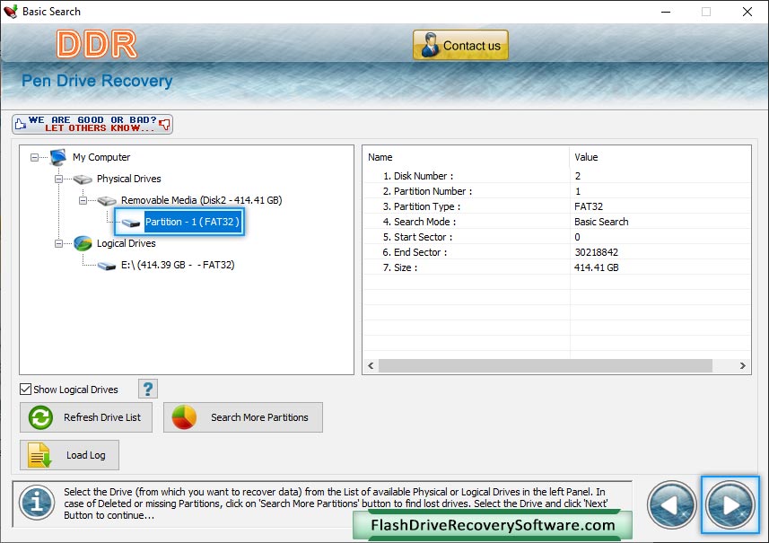Click the E:\ drive icon

pos(107,266)
